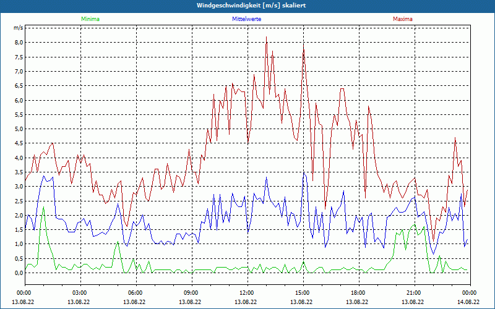Click the m/s axis unit label

point(18,28)
